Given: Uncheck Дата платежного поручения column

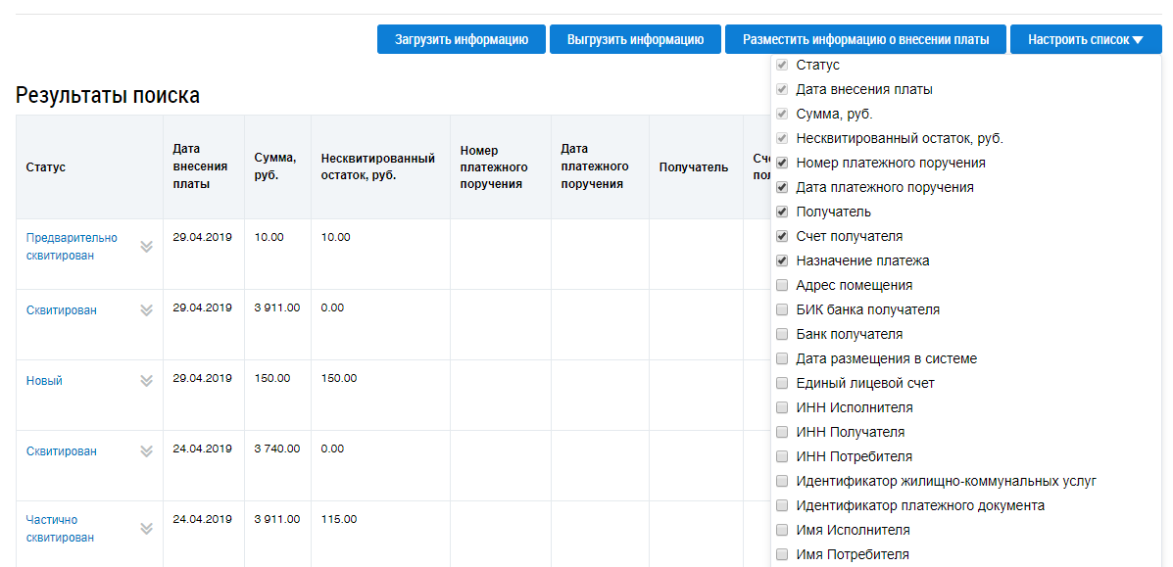Looking at the screenshot, I should point(782,187).
